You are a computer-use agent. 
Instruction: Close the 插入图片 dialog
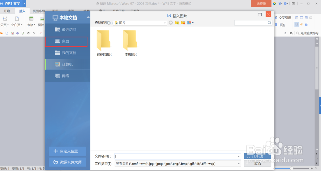[268, 14]
